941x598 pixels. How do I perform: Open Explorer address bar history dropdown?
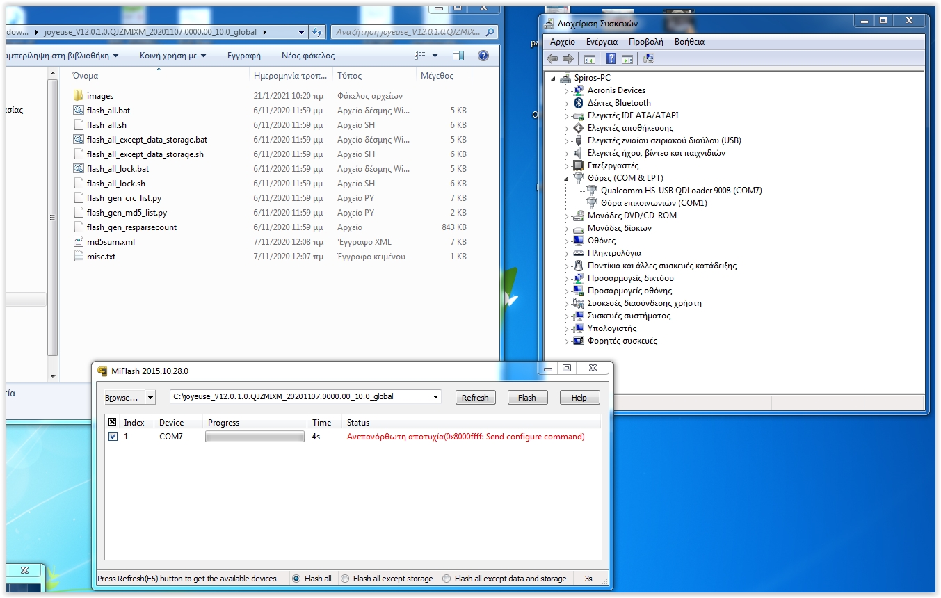point(301,32)
